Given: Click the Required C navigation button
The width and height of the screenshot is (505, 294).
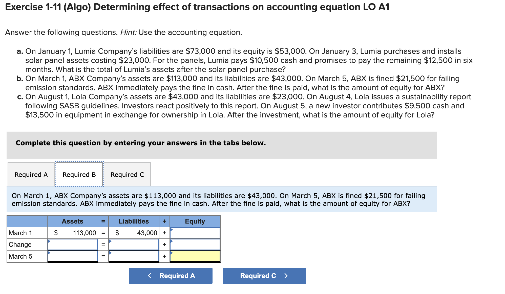Looking at the screenshot, I should click(x=264, y=276).
